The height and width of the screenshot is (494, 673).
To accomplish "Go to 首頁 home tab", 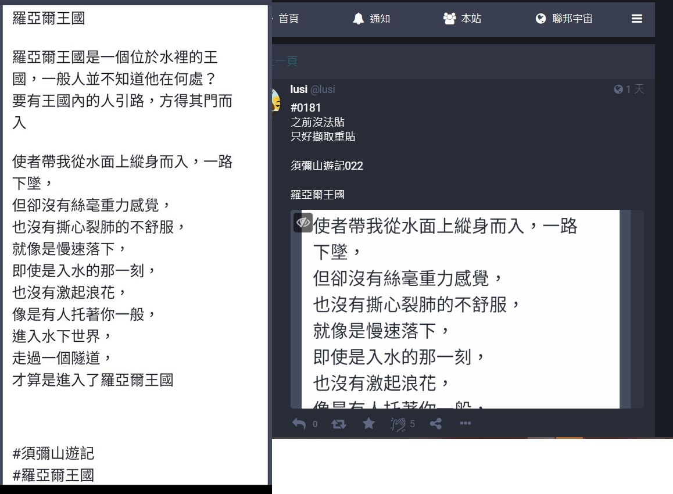I will 288,19.
